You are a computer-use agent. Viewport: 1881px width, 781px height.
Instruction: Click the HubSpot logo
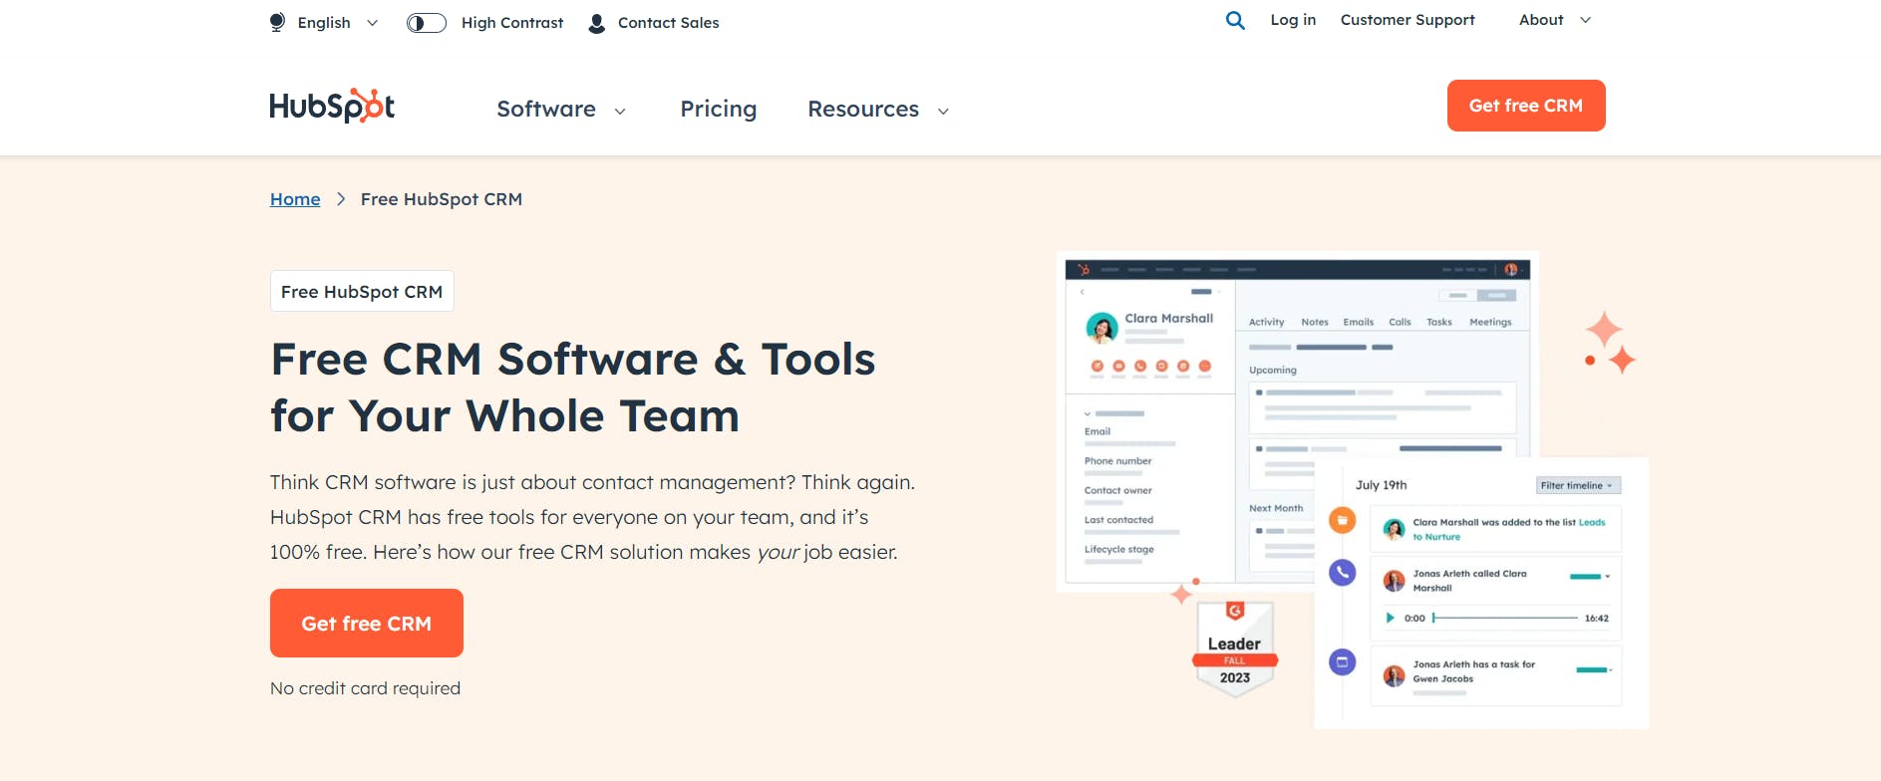coord(332,106)
